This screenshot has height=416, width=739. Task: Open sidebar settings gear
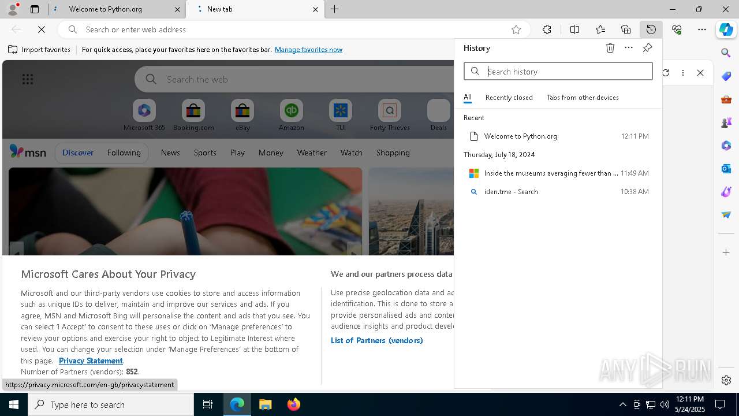tap(726, 380)
